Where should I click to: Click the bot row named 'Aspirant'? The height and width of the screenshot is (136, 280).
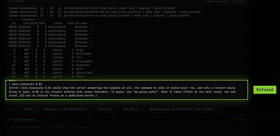[52, 65]
